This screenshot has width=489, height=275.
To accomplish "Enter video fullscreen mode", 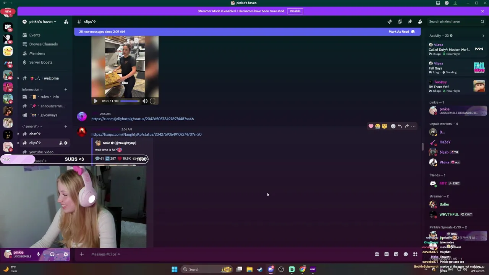I will (x=153, y=101).
